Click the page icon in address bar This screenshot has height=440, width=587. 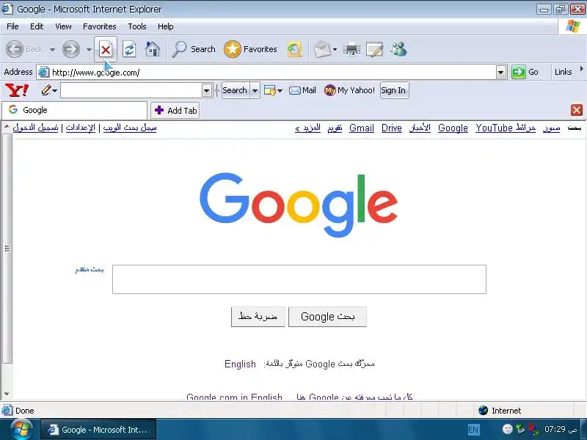click(44, 72)
